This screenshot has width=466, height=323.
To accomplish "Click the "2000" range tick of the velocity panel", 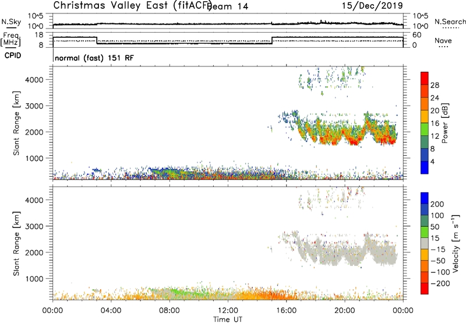I will pos(34,252).
